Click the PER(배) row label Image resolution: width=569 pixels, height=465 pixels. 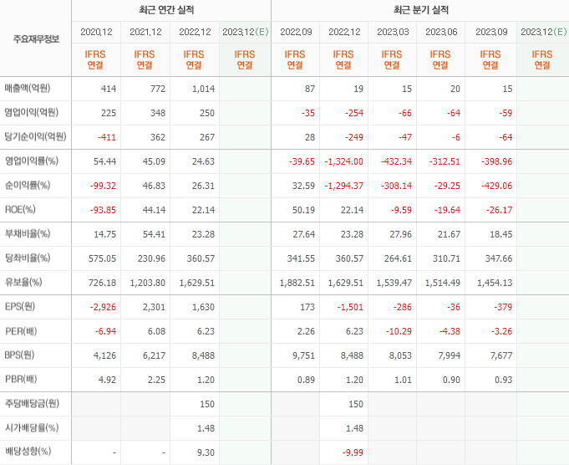pyautogui.click(x=21, y=331)
